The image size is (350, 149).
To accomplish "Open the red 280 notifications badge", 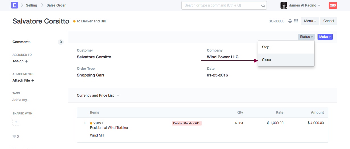I will [333, 5].
